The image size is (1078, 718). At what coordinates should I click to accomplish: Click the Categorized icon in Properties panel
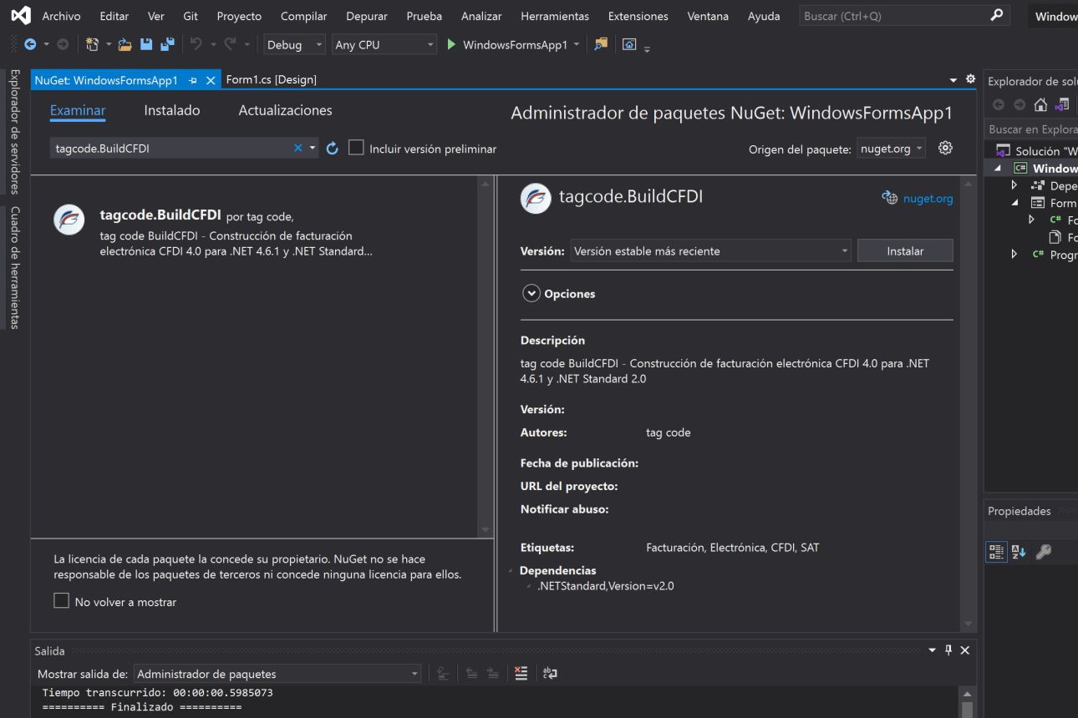(x=996, y=551)
